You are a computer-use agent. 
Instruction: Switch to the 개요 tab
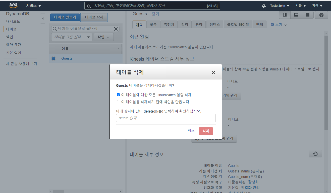pos(139,25)
